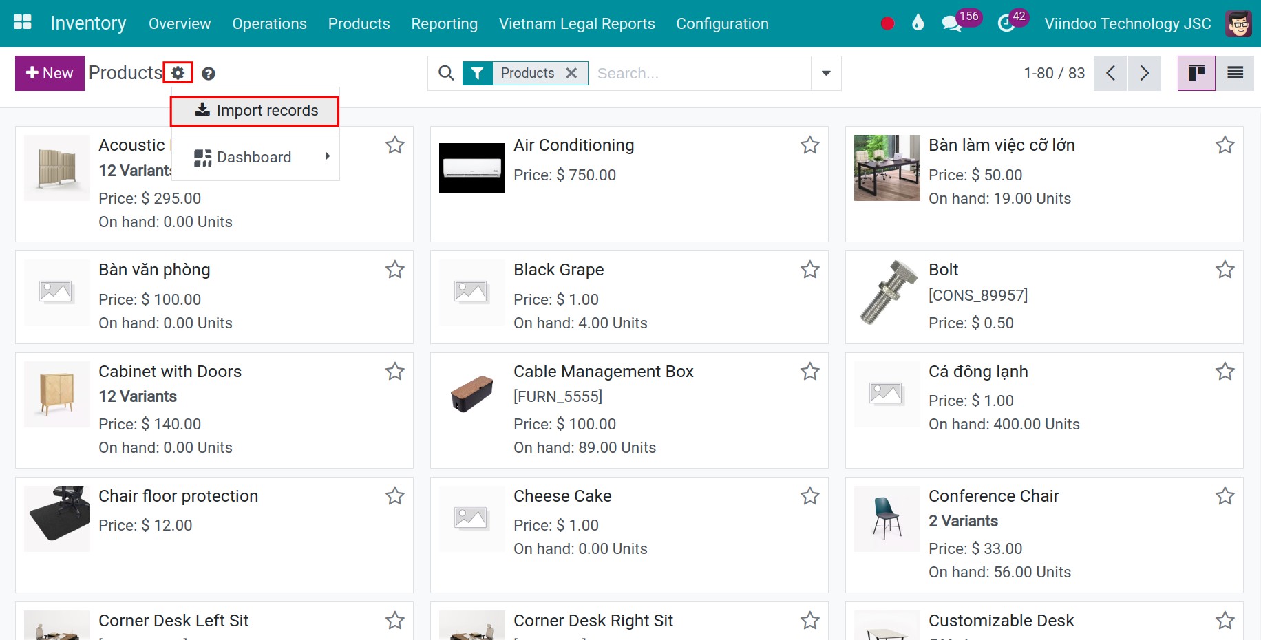Open Bàn văn phòng card title
Screen dimensions: 1261x640
coord(154,270)
